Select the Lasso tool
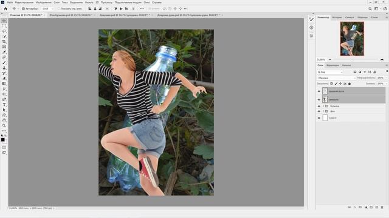Viewport: 389px width, 218px height. [4, 31]
